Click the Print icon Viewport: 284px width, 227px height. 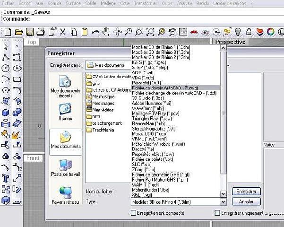tap(41, 32)
